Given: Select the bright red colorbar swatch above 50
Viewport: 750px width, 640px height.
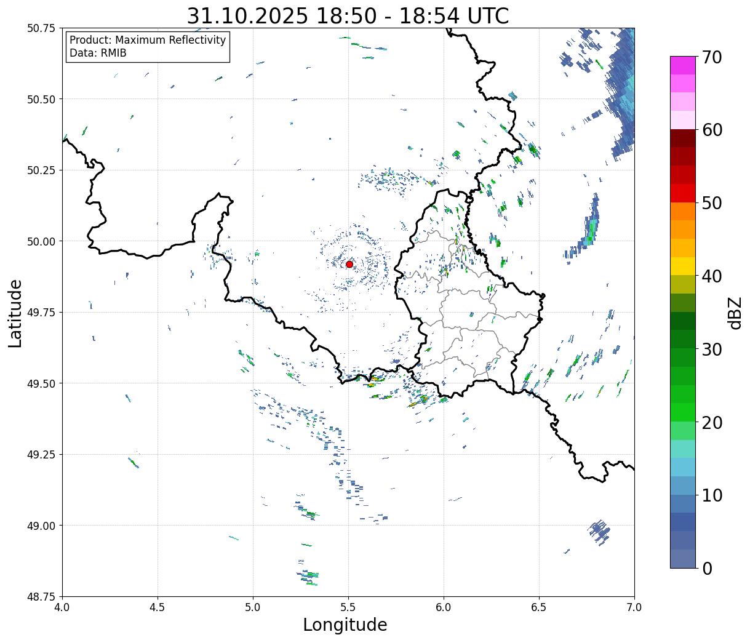Looking at the screenshot, I should pos(682,193).
